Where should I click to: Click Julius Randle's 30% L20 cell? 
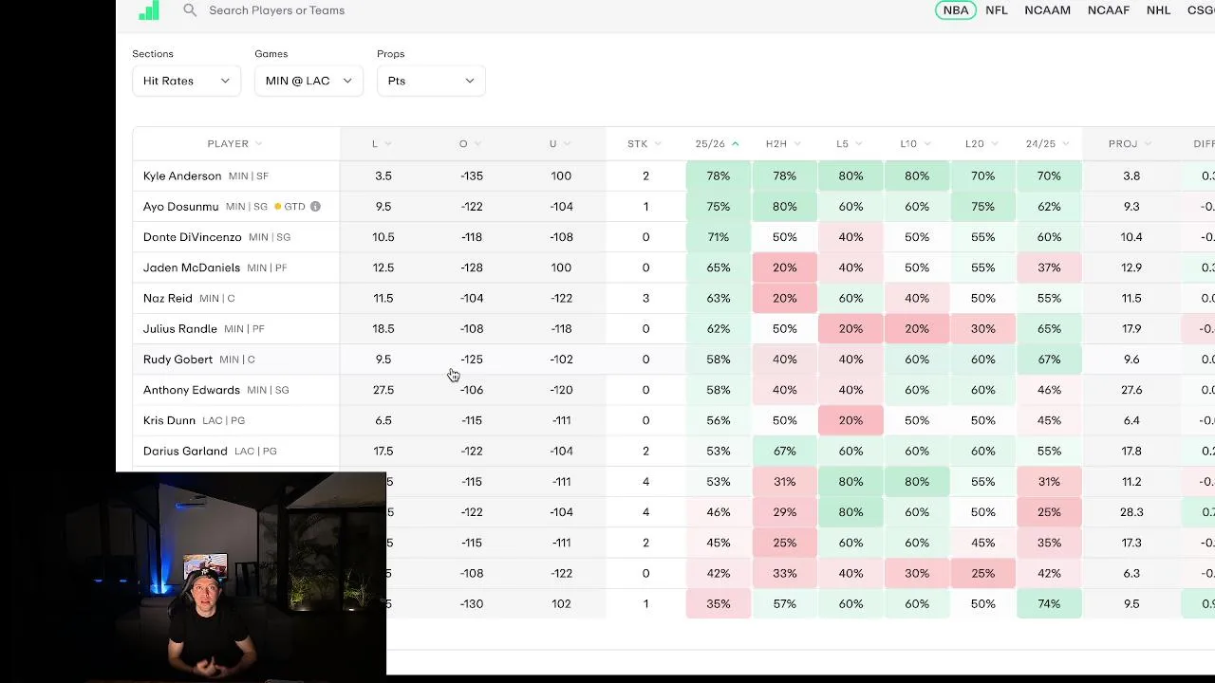coord(982,328)
